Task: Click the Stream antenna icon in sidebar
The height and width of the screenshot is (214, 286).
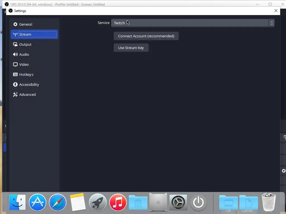Action: tap(15, 34)
